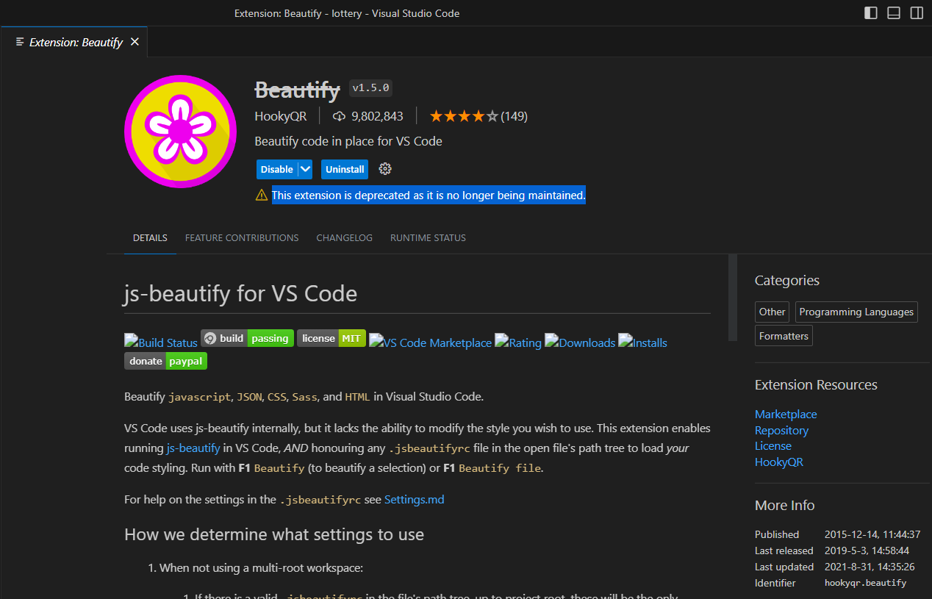Click the Last released date 2019-5-3
This screenshot has width=932, height=599.
tap(867, 550)
